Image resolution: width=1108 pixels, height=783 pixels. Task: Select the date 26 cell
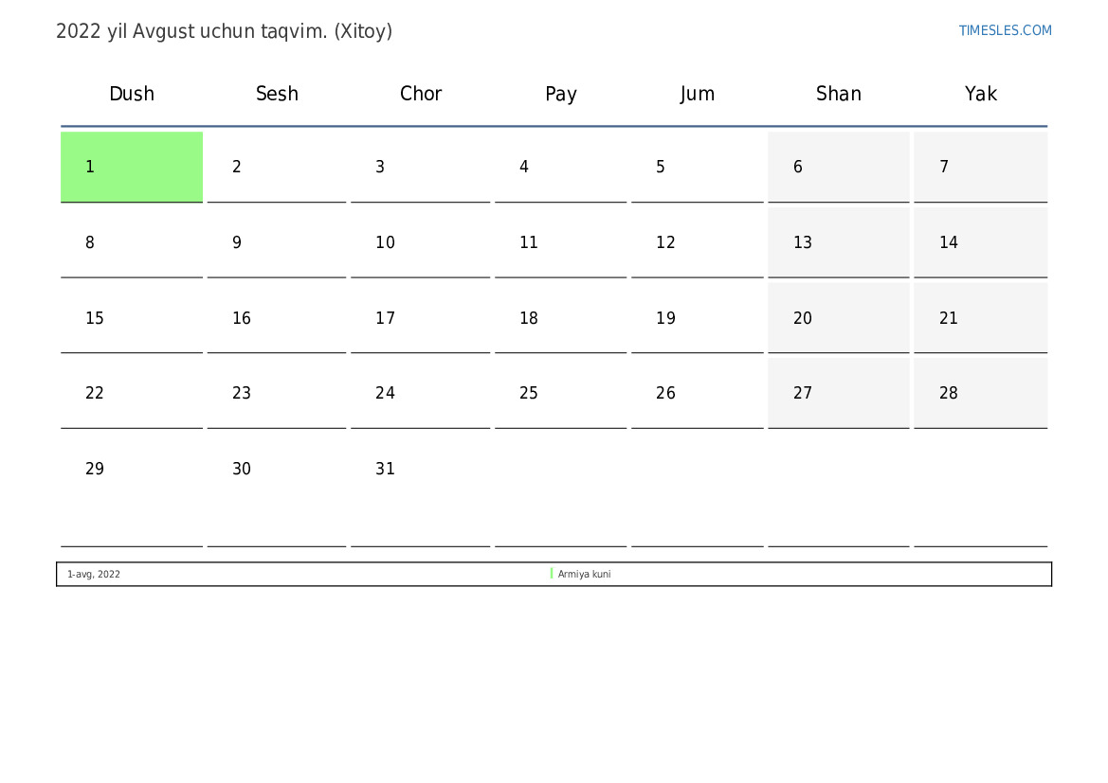[x=698, y=393]
